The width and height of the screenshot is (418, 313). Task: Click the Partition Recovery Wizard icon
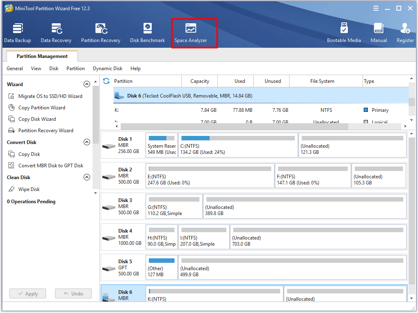pyautogui.click(x=11, y=131)
